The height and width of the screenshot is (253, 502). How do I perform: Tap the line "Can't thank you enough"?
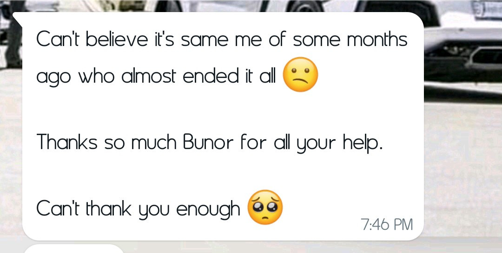click(138, 208)
